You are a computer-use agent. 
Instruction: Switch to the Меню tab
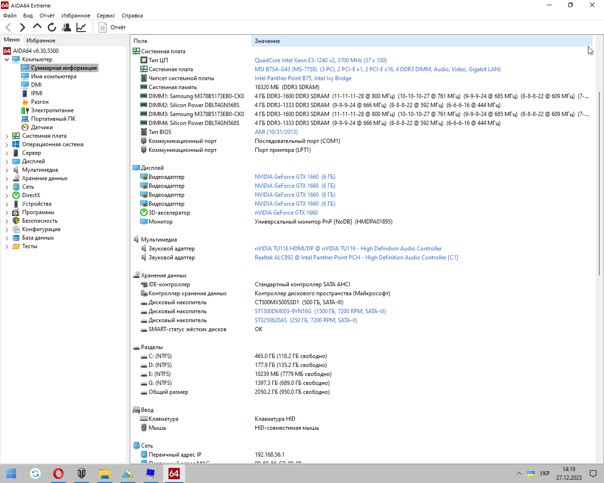[x=12, y=40]
